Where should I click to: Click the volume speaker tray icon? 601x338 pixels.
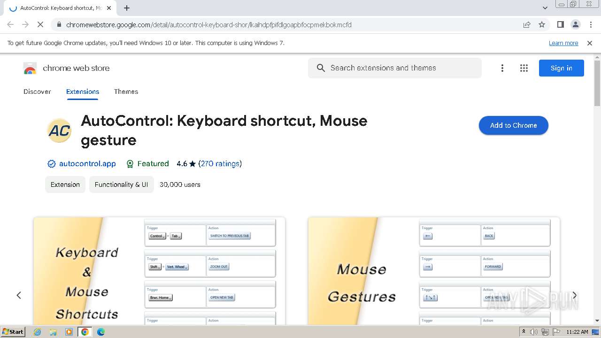[534, 332]
